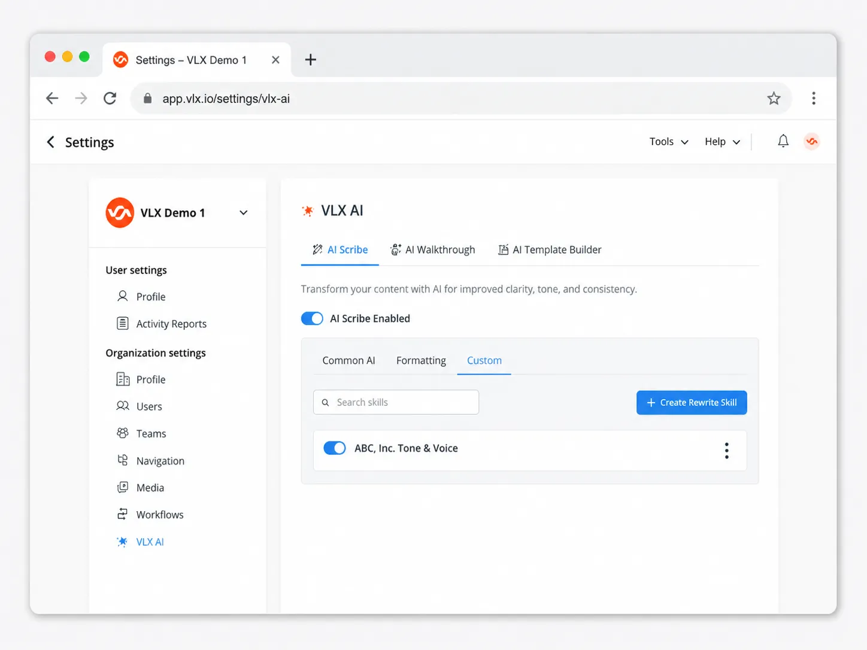This screenshot has height=650, width=867.
Task: Open Activity Reports in sidebar
Action: [171, 324]
